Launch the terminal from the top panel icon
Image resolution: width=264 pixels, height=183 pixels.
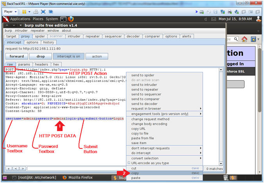[x=63, y=19]
